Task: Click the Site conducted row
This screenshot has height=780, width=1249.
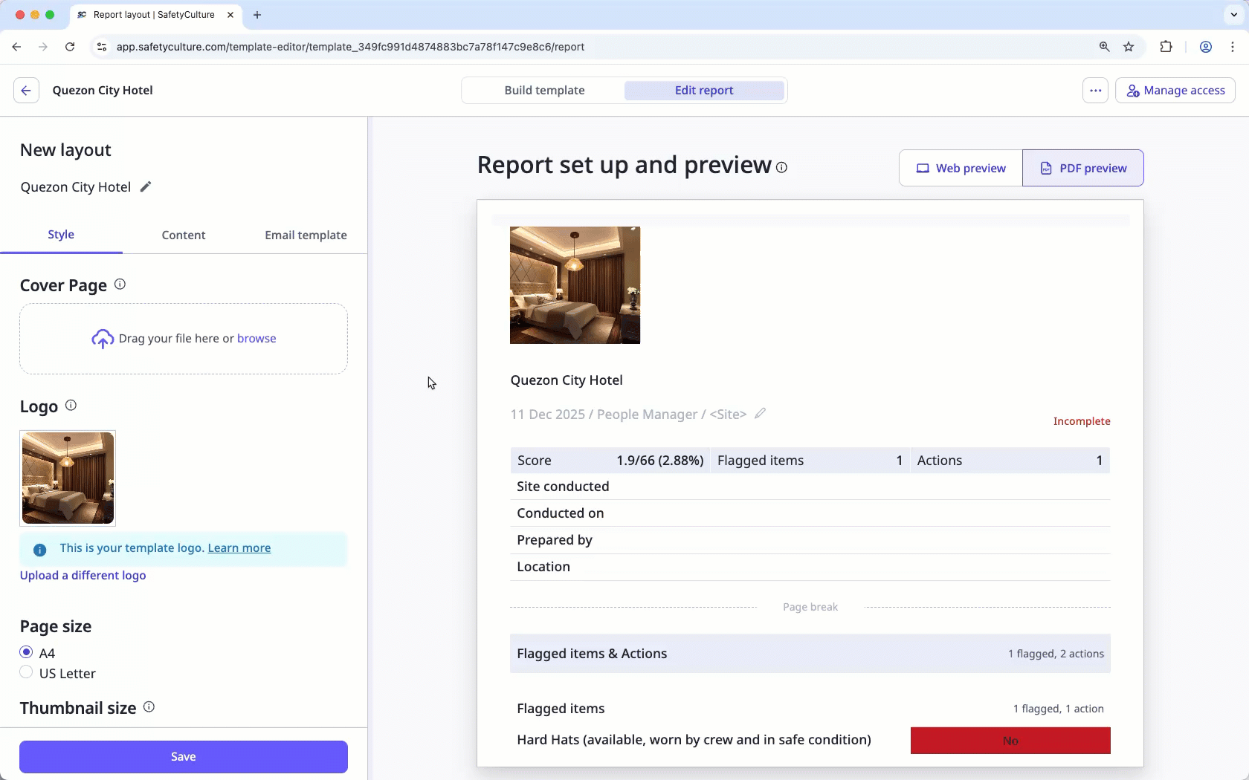Action: click(x=810, y=487)
